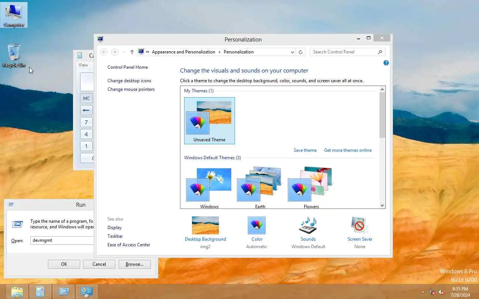Screen dimensions: 479x299
Task: Click the Calculator title bar icon
Action: (x=80, y=55)
